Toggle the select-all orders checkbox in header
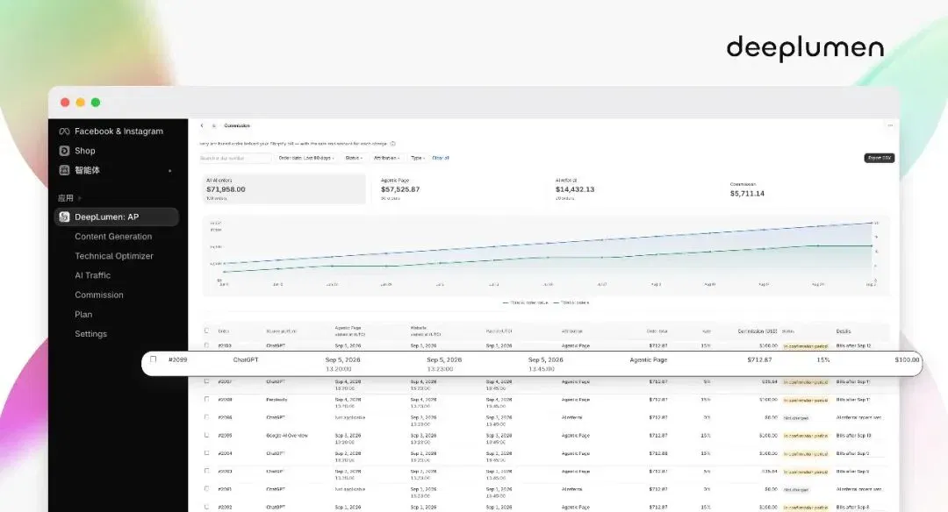Viewport: 948px width, 512px height. (207, 331)
